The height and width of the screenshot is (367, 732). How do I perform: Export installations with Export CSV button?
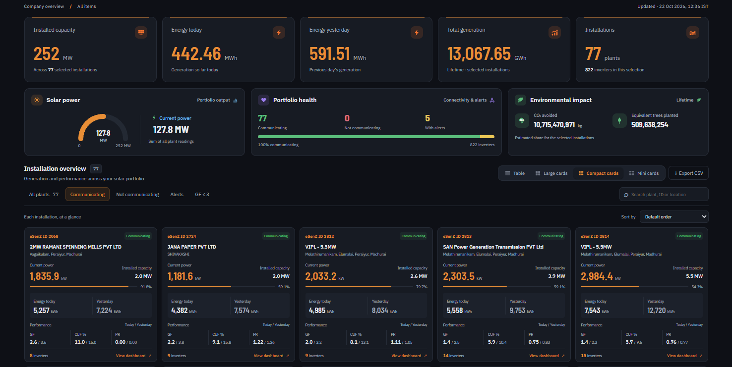coord(688,173)
